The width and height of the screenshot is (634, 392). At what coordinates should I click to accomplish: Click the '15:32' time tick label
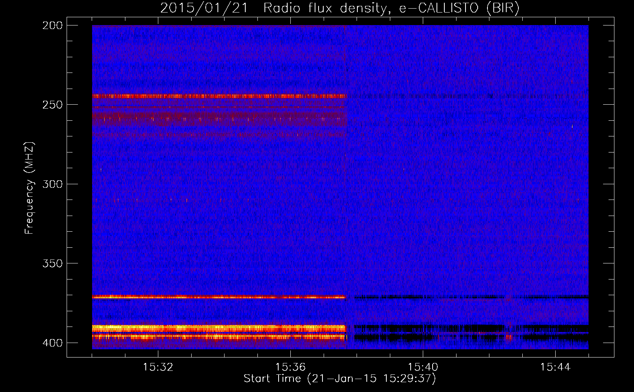click(158, 367)
